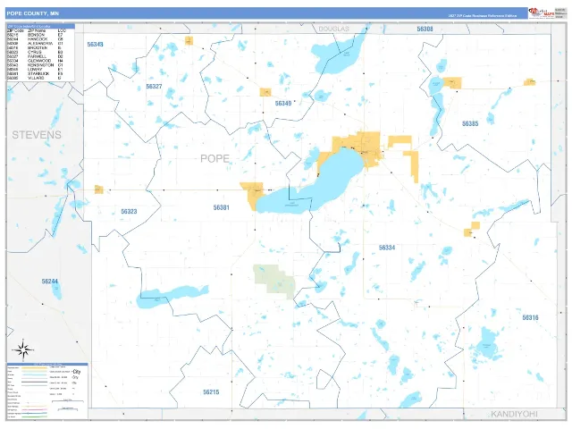Select ZIP code label 56308
Viewport: 572px width, 429px height.
(425, 29)
